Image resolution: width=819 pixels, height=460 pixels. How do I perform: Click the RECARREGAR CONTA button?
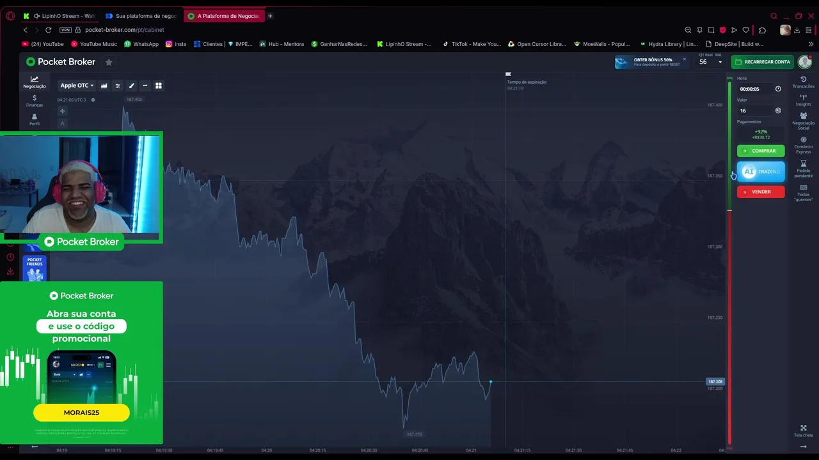pos(763,62)
